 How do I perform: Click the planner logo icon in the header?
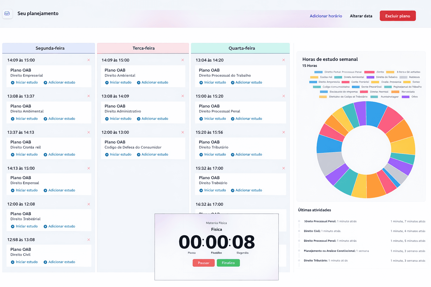coord(7,14)
